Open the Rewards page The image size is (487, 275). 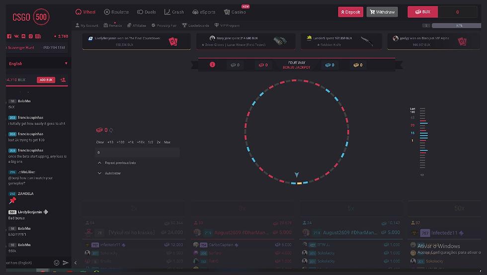(x=113, y=25)
